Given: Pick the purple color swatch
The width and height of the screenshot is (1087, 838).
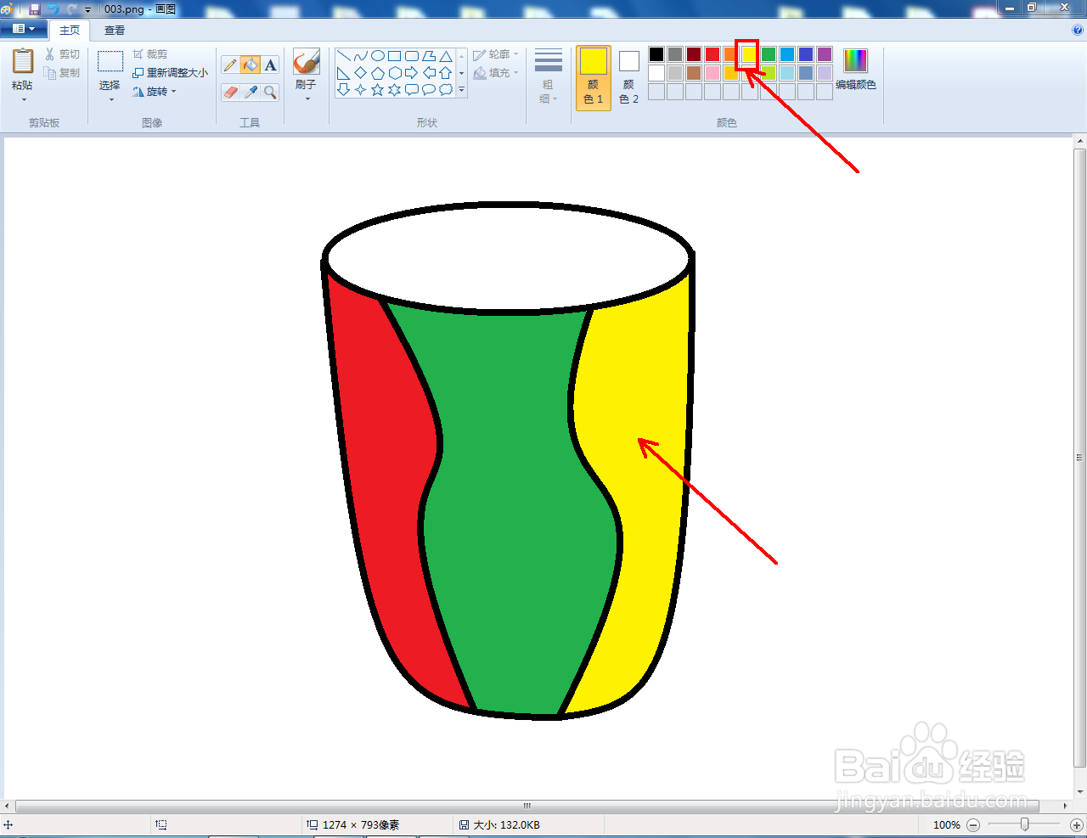Looking at the screenshot, I should click(x=825, y=54).
